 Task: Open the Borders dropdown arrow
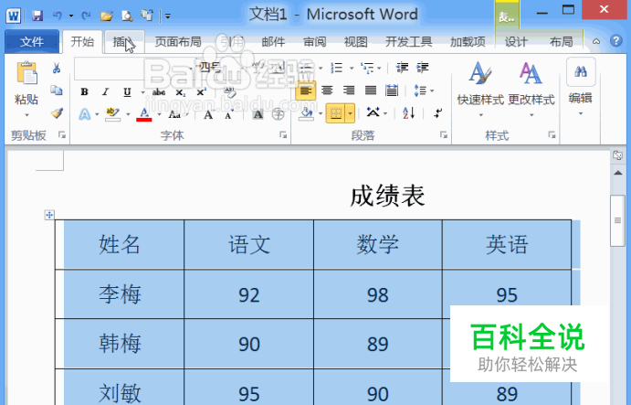[350, 114]
